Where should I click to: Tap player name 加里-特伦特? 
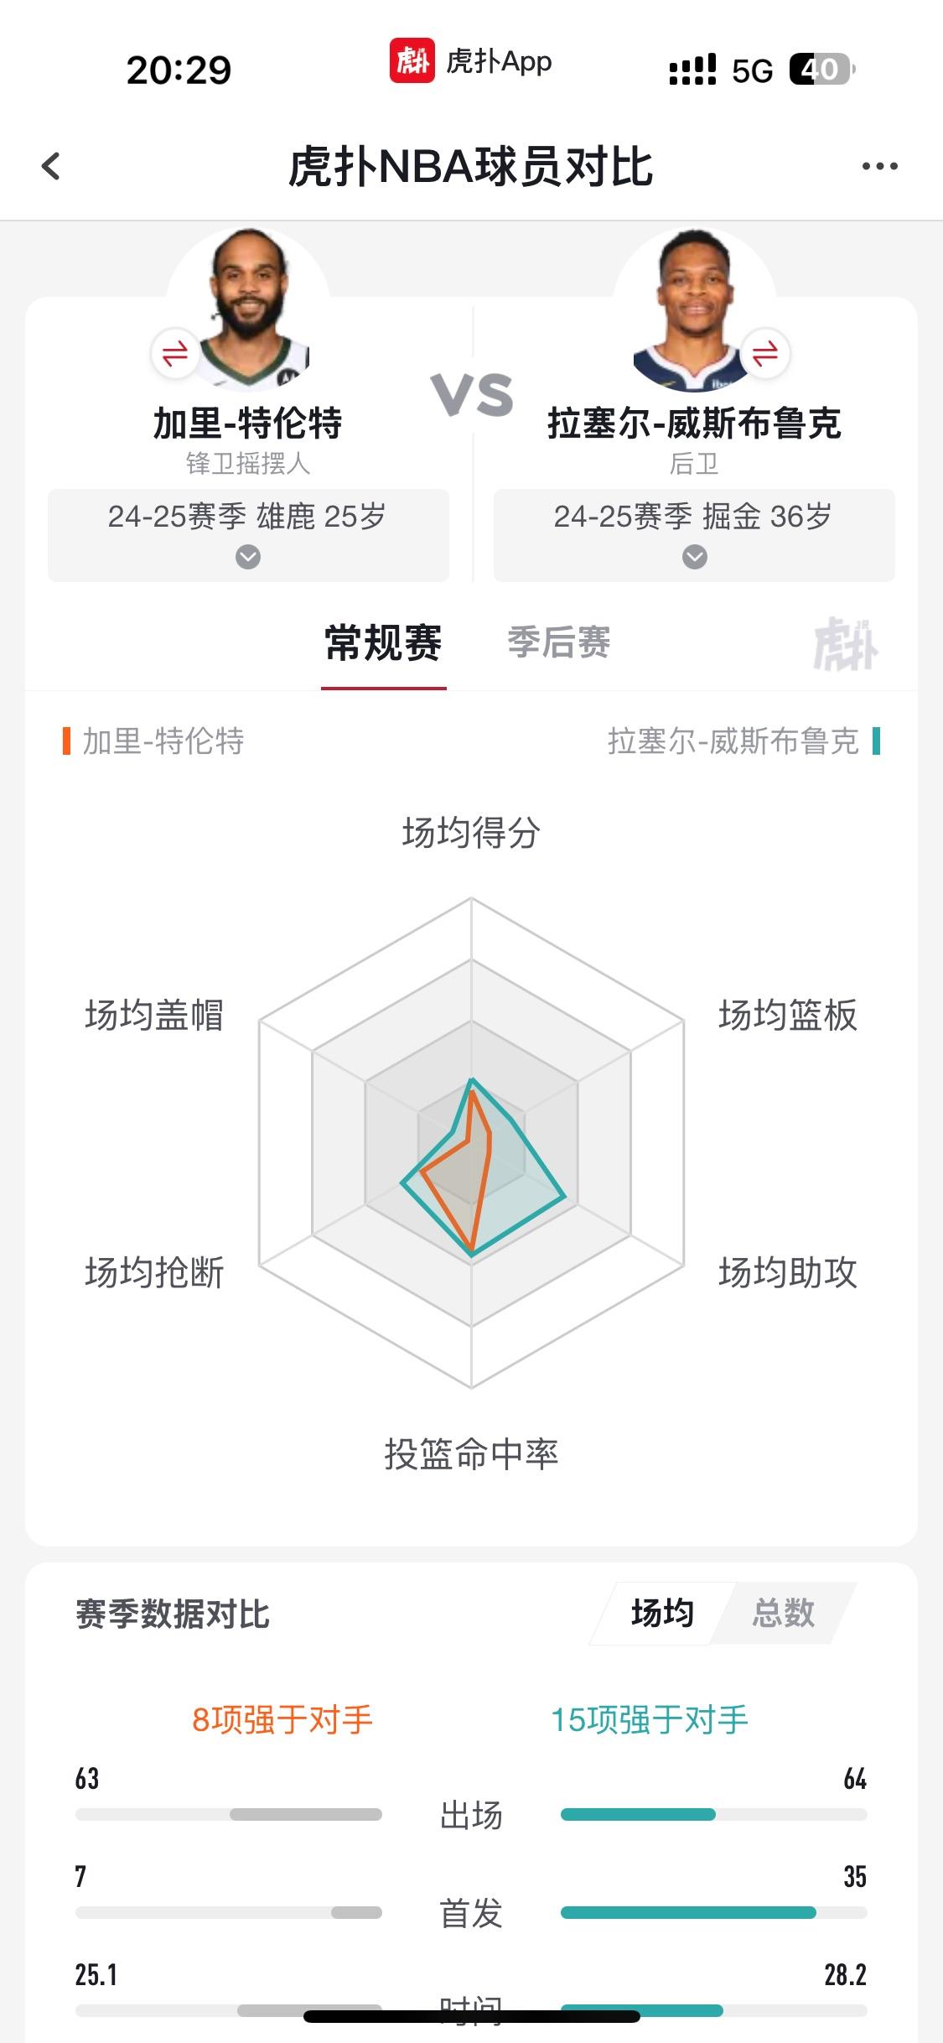(248, 424)
